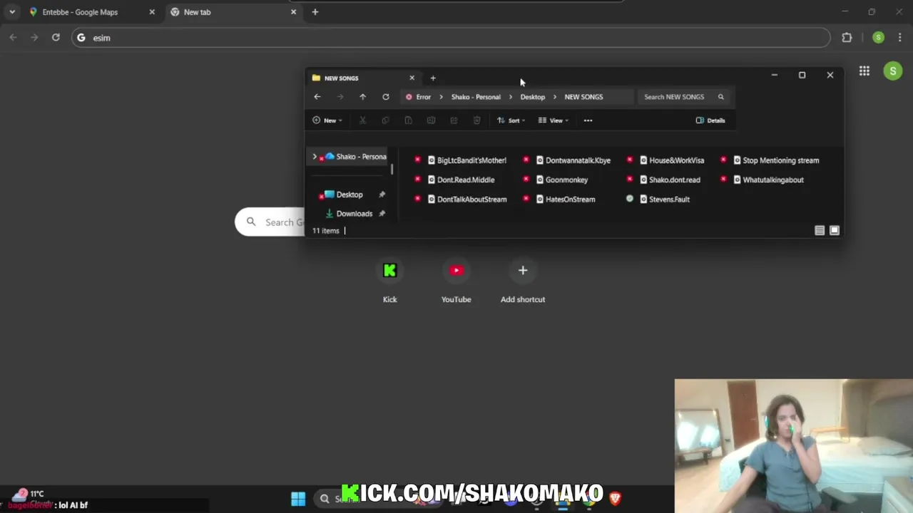
Task: Expand the Shako - Personal tree node
Action: [315, 157]
